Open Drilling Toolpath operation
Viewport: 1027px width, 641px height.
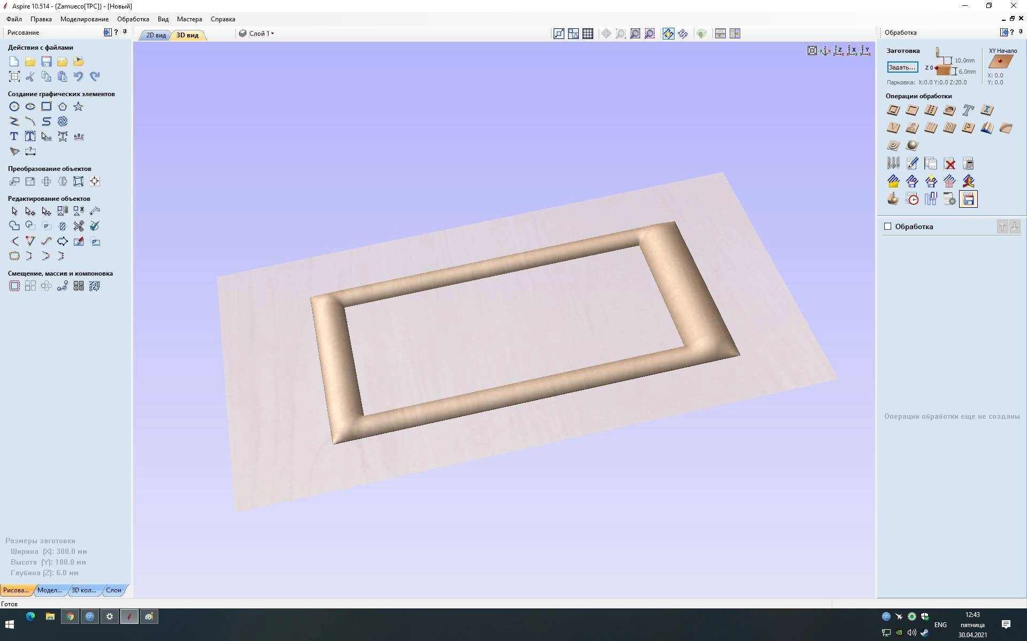tap(931, 110)
